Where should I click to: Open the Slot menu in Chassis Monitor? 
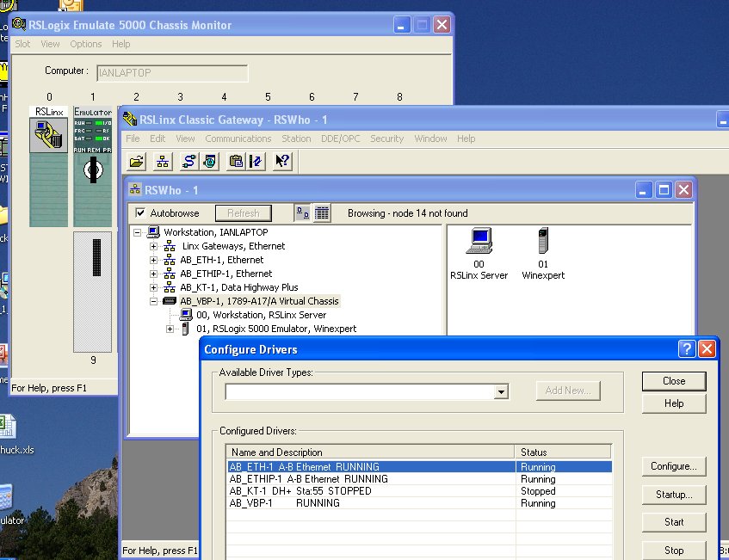[22, 44]
